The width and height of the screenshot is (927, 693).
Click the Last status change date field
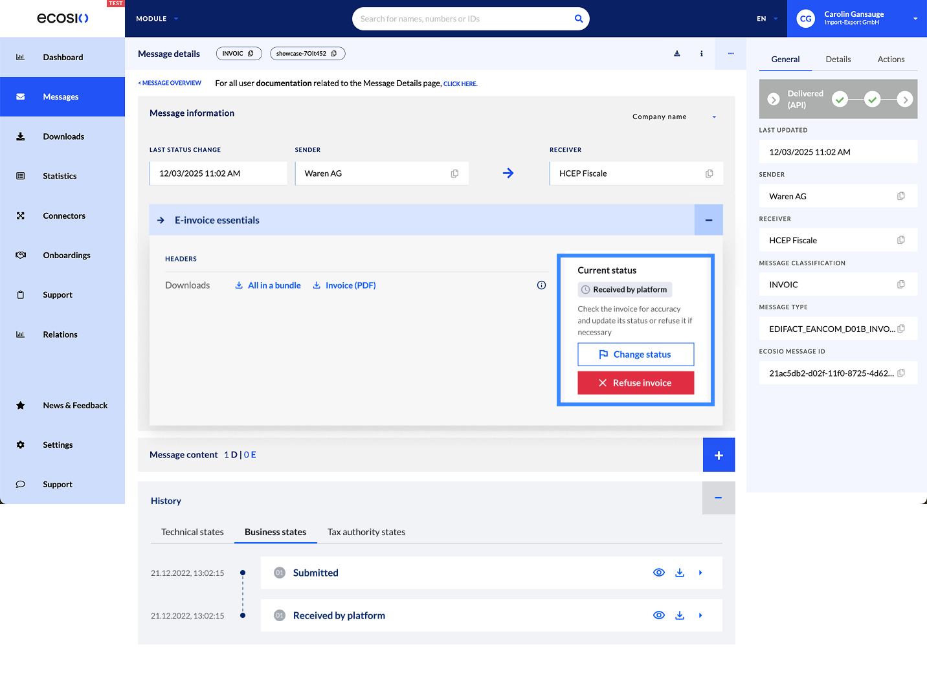[x=218, y=173]
